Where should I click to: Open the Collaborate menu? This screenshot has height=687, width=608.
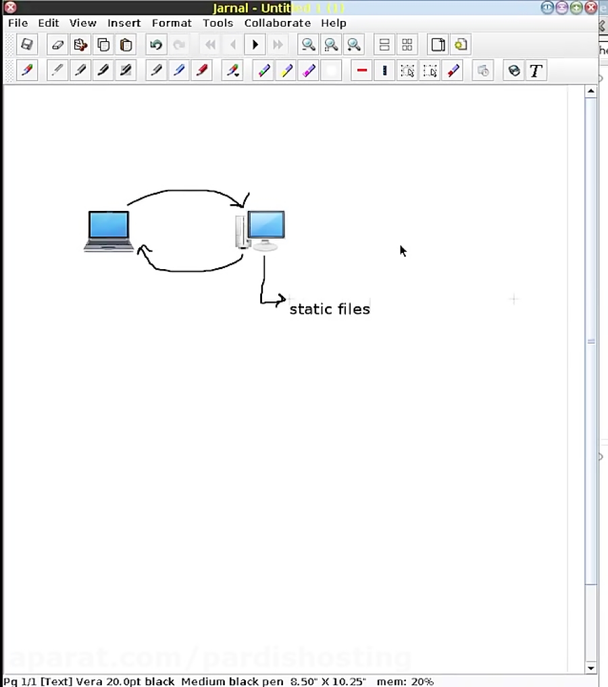click(277, 22)
